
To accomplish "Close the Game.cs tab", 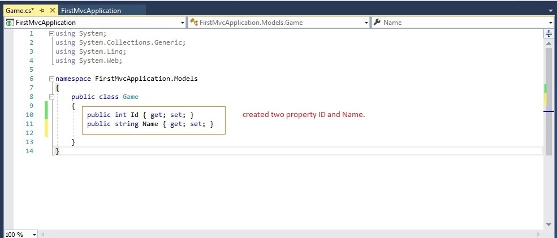I will [52, 10].
